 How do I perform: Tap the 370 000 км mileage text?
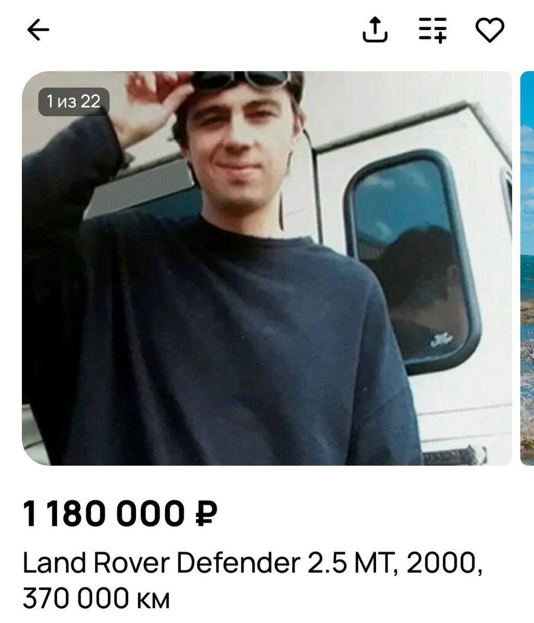point(96,599)
